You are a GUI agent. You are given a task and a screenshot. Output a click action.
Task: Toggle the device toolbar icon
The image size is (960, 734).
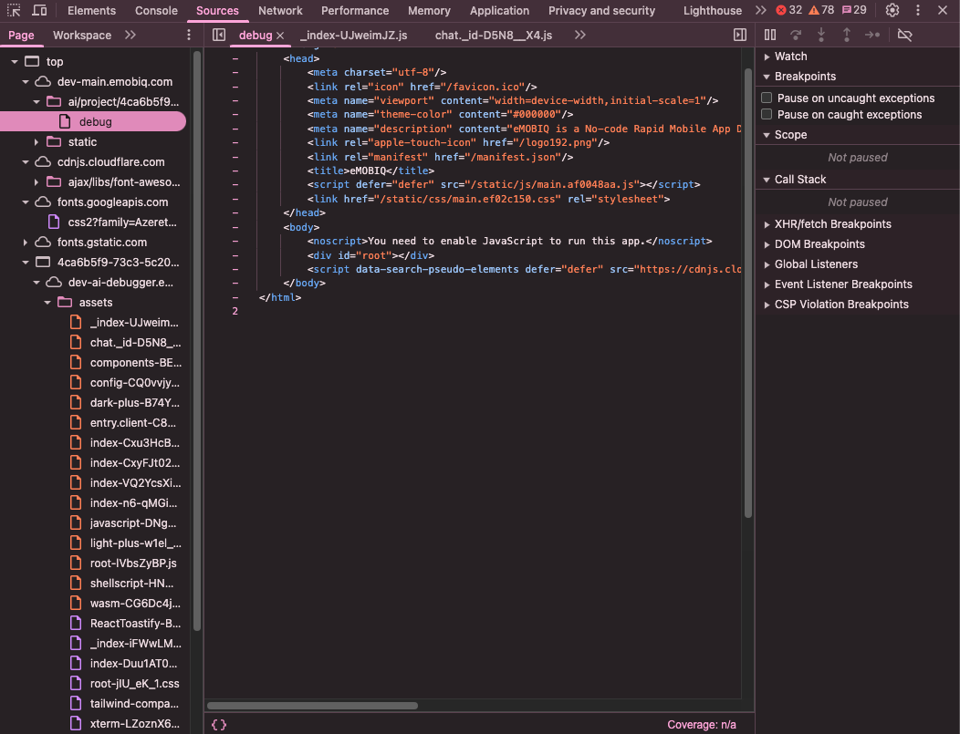coord(39,11)
